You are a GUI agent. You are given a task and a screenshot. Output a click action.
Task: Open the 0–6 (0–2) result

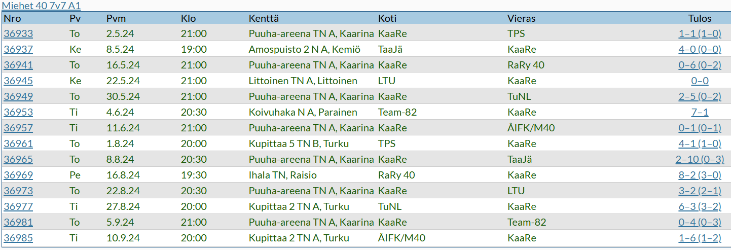click(700, 65)
